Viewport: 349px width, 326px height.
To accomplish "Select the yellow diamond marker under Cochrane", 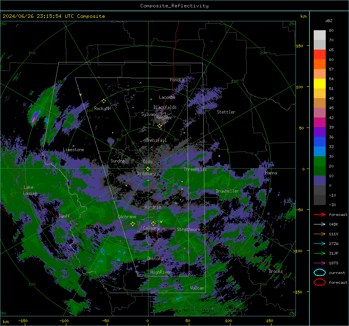I will click(x=133, y=224).
